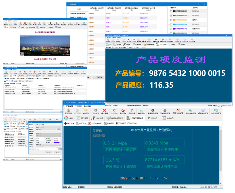
Task: Open 工程项目 menu in bottom window
Action: (78, 106)
